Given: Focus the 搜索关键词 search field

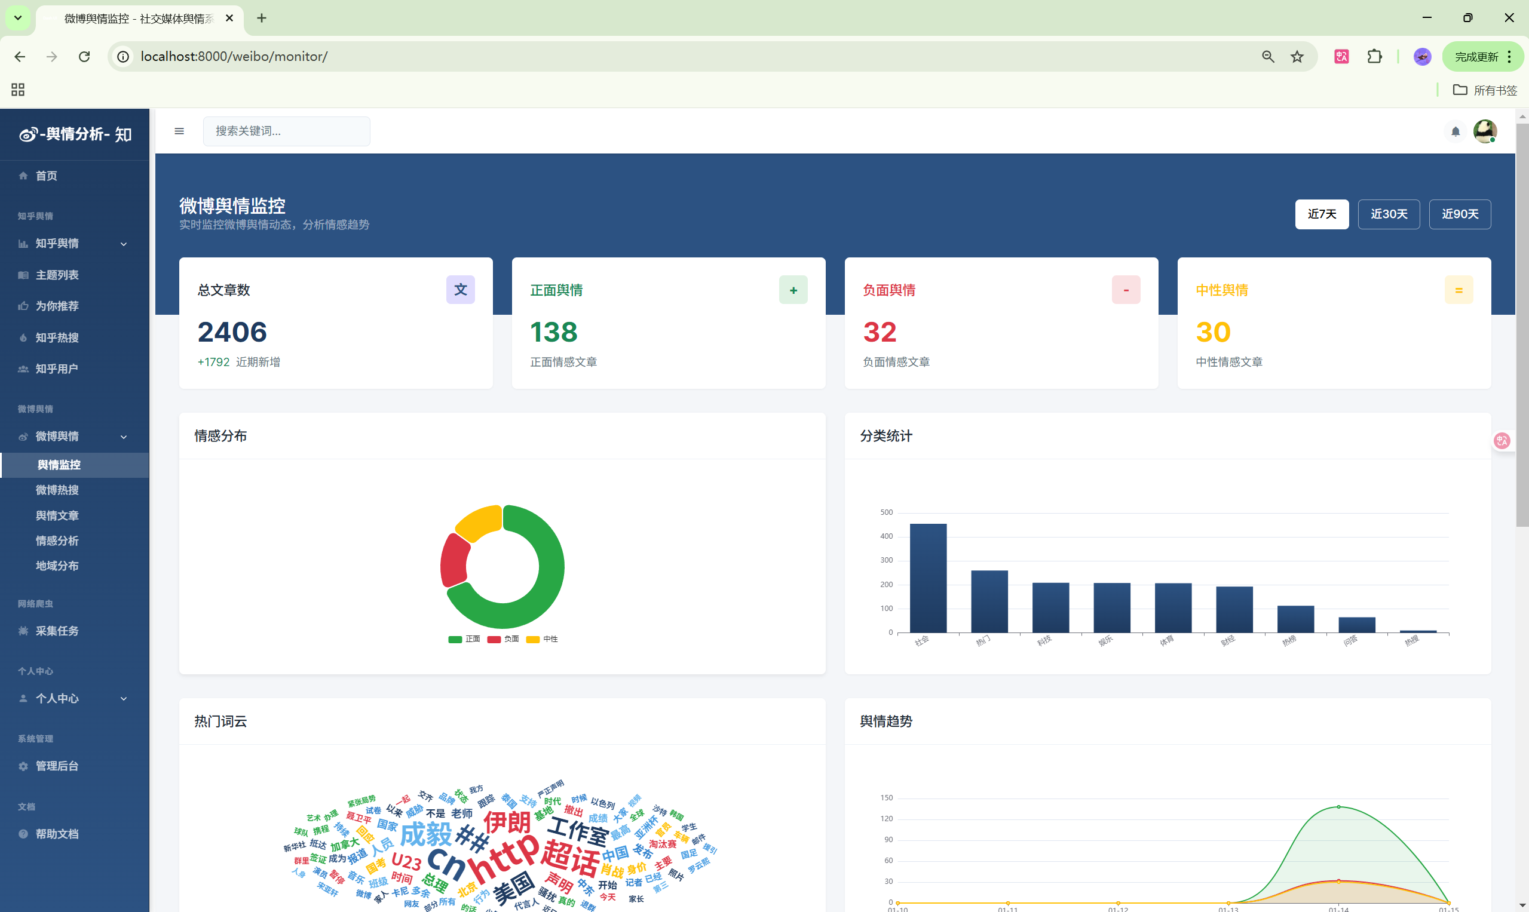Looking at the screenshot, I should [x=286, y=131].
